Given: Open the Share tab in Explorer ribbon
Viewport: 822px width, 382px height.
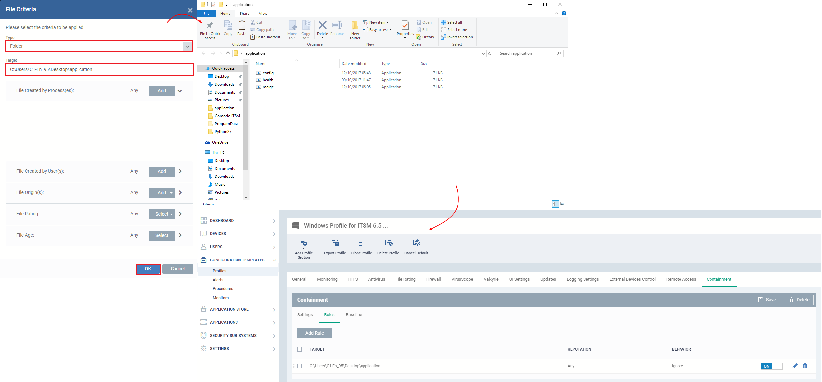Looking at the screenshot, I should 244,14.
